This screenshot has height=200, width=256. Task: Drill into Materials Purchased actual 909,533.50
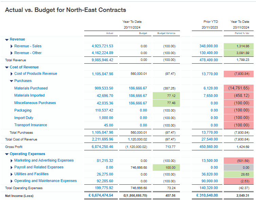pyautogui.click(x=104, y=88)
